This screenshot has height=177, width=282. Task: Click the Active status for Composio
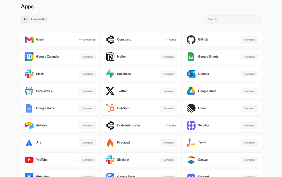[171, 40]
